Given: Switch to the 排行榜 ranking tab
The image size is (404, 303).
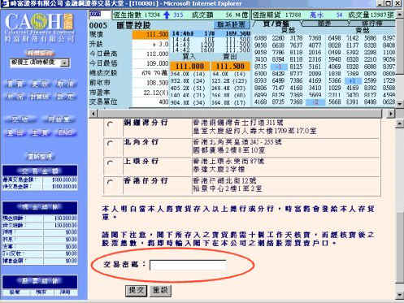Looking at the screenshot, I should [372, 24].
